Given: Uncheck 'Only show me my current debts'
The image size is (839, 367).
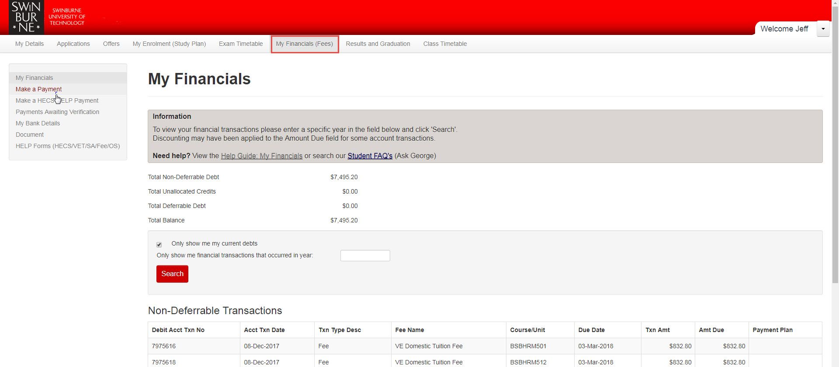Looking at the screenshot, I should 159,245.
